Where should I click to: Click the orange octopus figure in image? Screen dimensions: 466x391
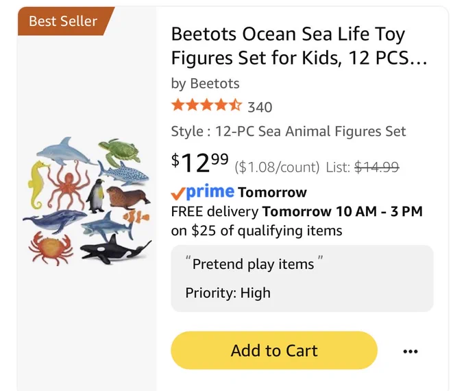click(67, 185)
